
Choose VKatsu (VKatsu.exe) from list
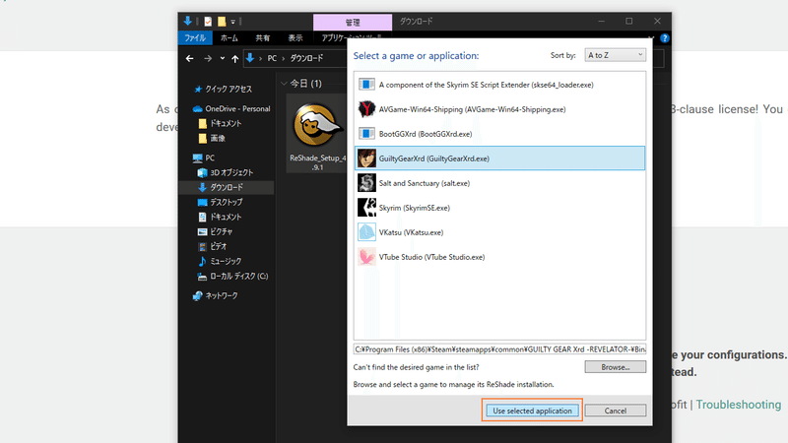tap(499, 232)
